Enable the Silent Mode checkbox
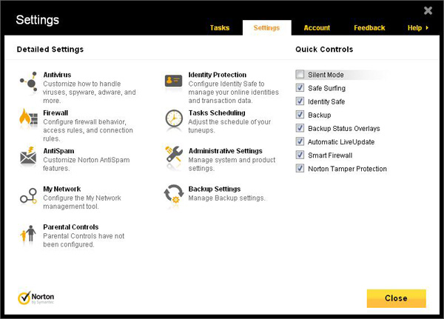This screenshot has width=444, height=319. [x=300, y=75]
